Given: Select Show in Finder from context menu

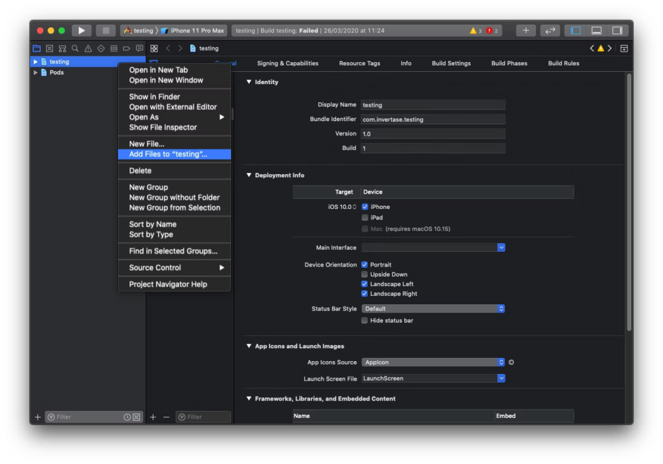Looking at the screenshot, I should [x=155, y=96].
